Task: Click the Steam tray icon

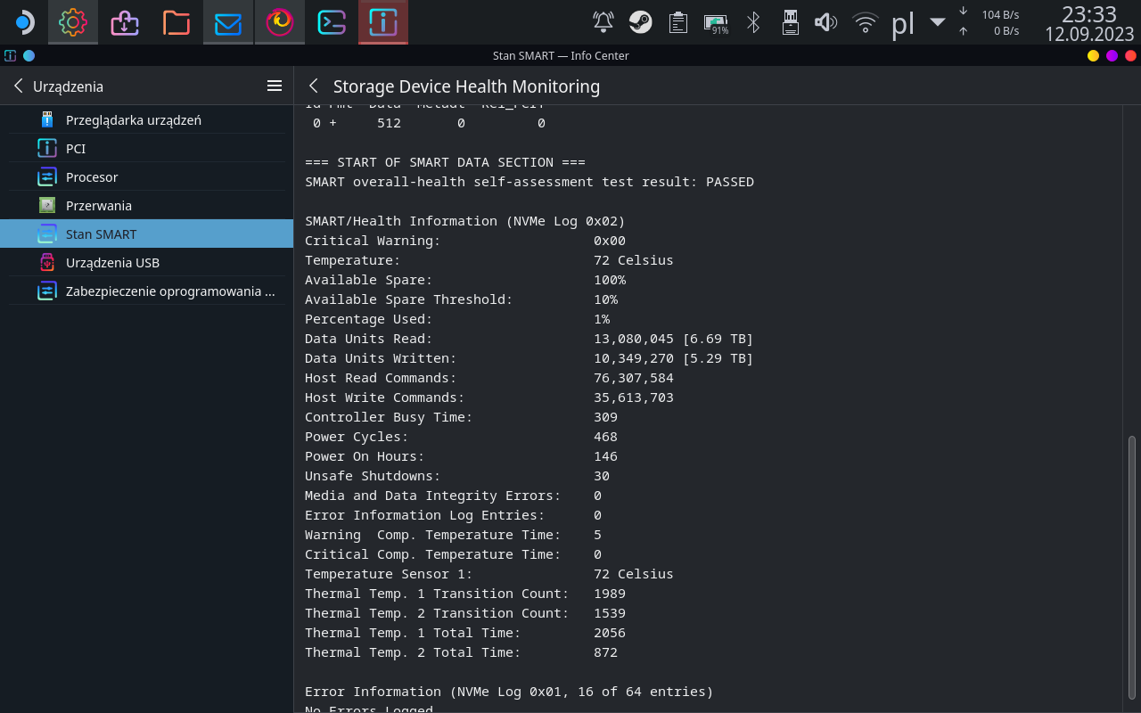Action: pyautogui.click(x=639, y=22)
